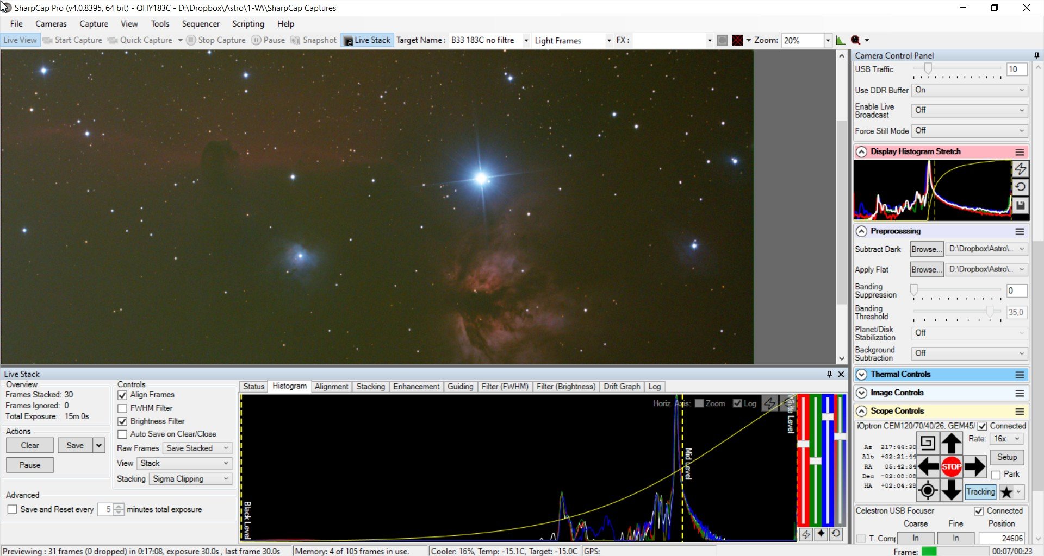This screenshot has width=1044, height=556.
Task: Click the display histogram auto-stretch lightning icon
Action: [x=1020, y=169]
